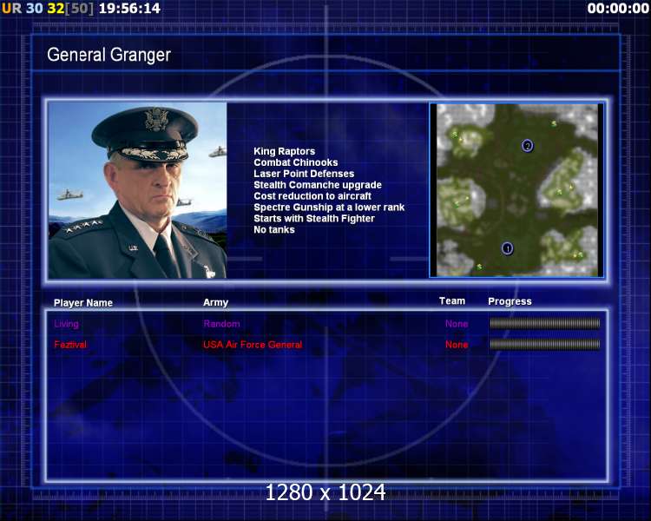
Task: Click the 'Army' column header
Action: [215, 302]
